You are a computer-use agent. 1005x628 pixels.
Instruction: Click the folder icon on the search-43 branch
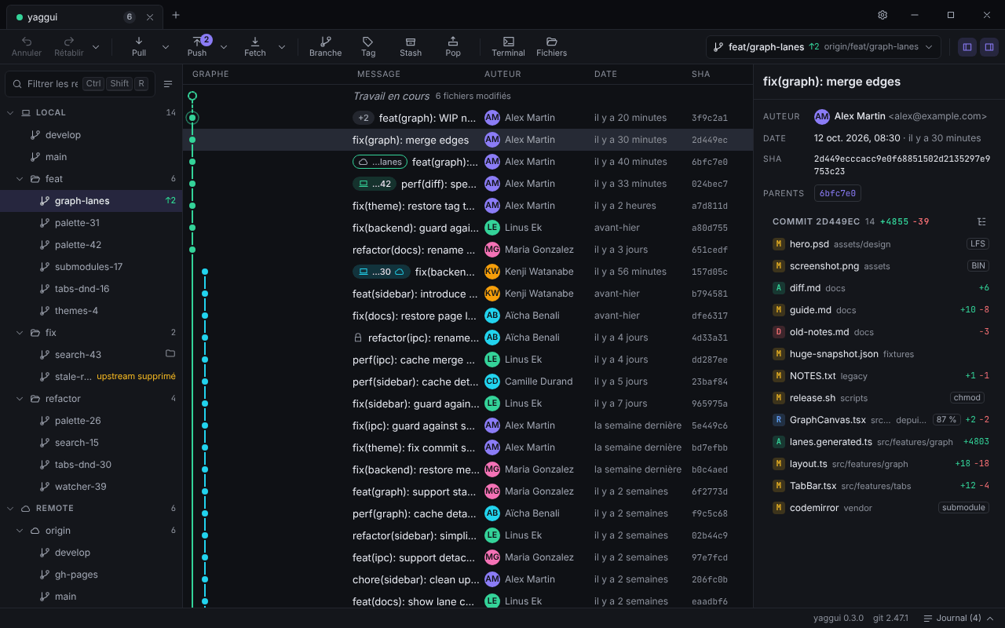(x=170, y=354)
